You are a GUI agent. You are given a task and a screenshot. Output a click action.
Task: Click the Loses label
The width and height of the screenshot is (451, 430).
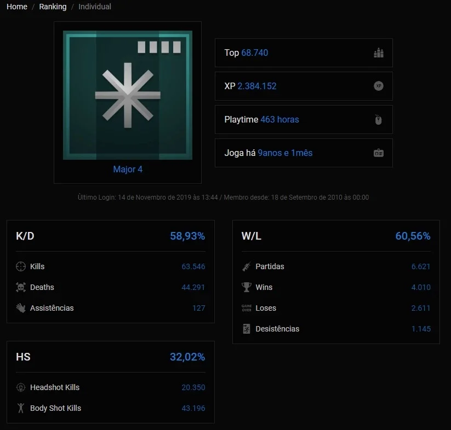pos(266,308)
